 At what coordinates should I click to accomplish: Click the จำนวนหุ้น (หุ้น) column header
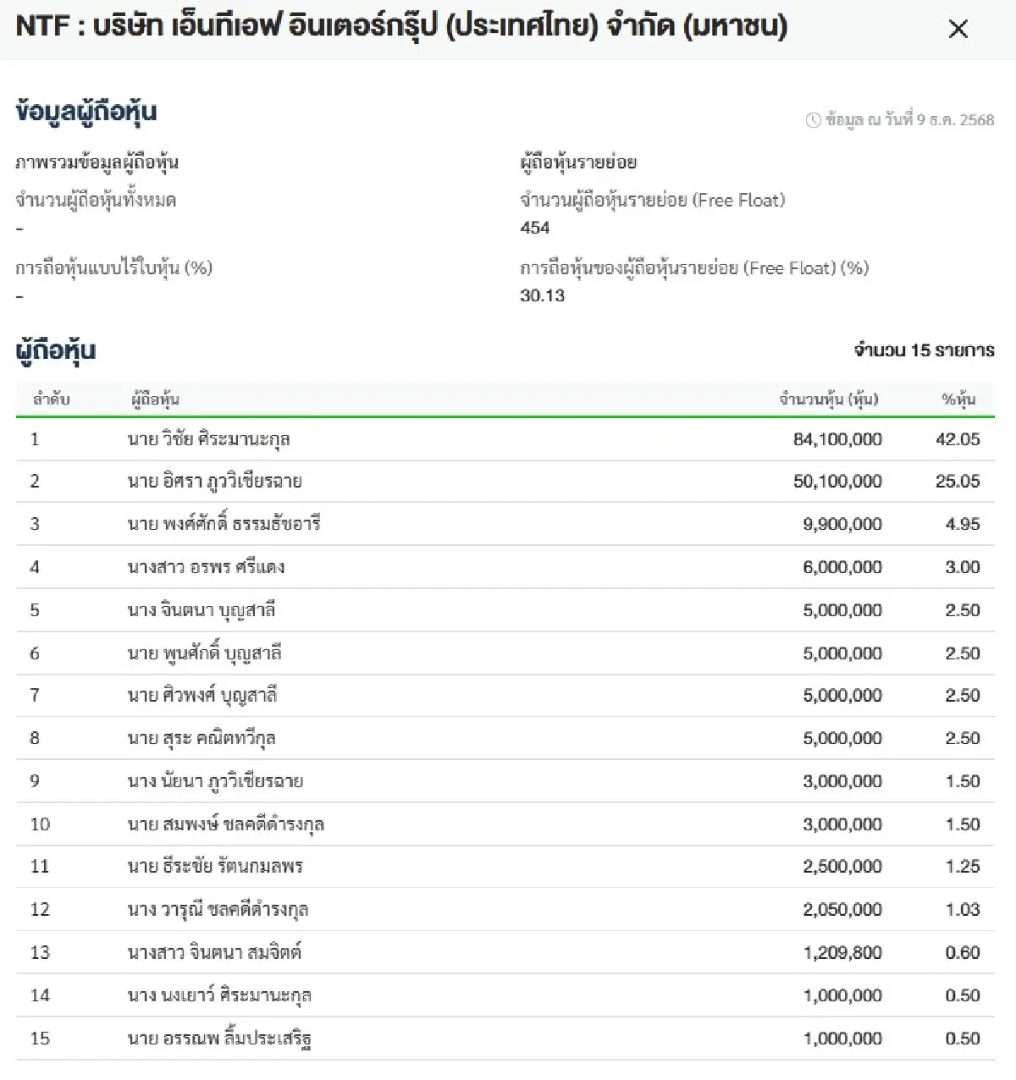click(x=828, y=399)
